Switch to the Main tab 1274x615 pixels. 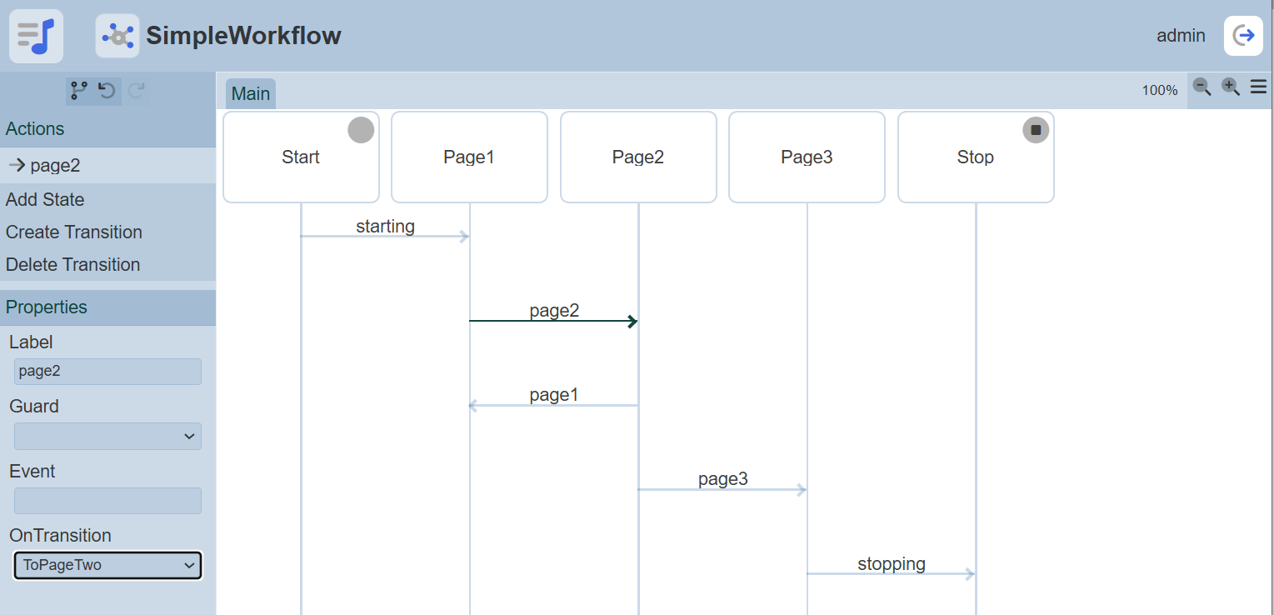tap(251, 93)
